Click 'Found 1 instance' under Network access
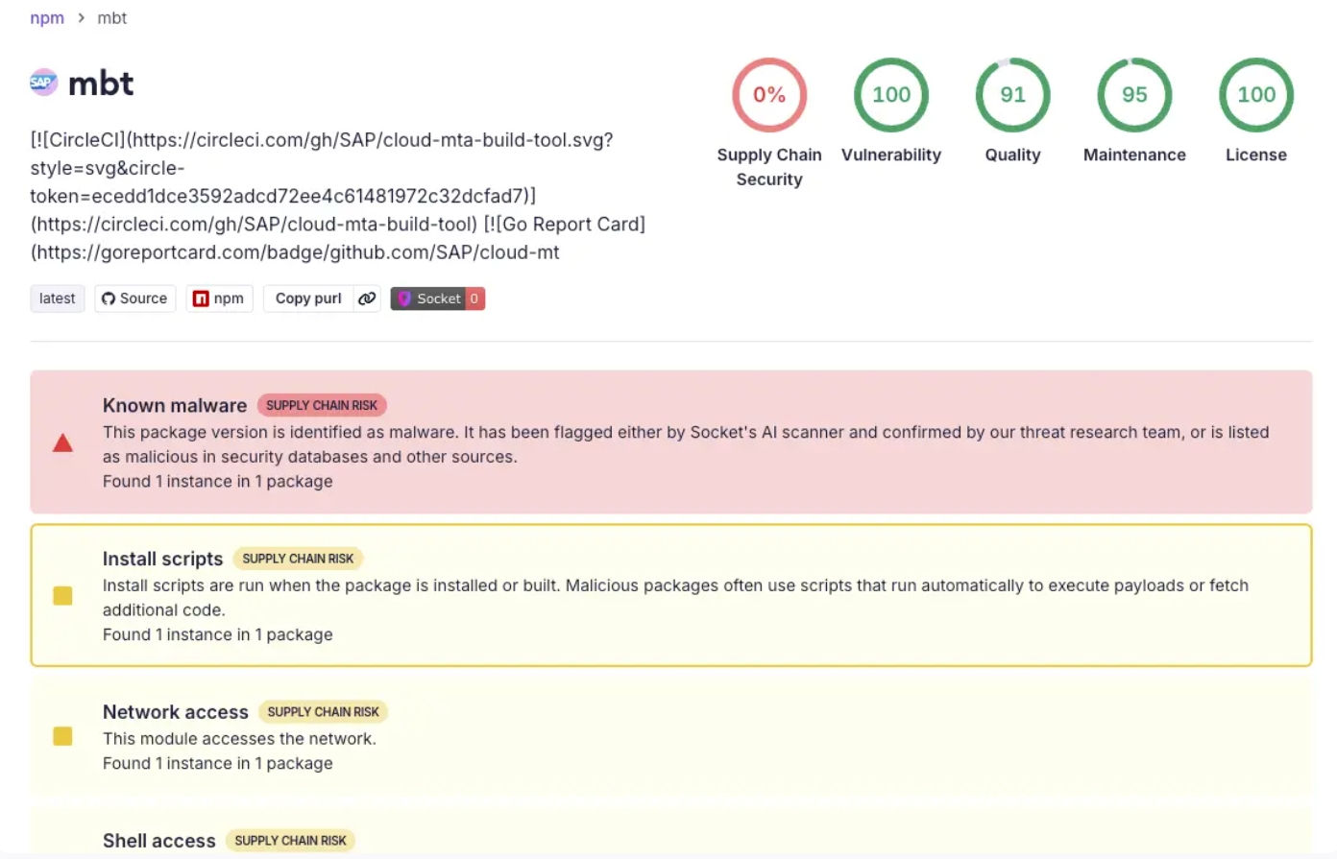The height and width of the screenshot is (859, 1337). click(218, 763)
